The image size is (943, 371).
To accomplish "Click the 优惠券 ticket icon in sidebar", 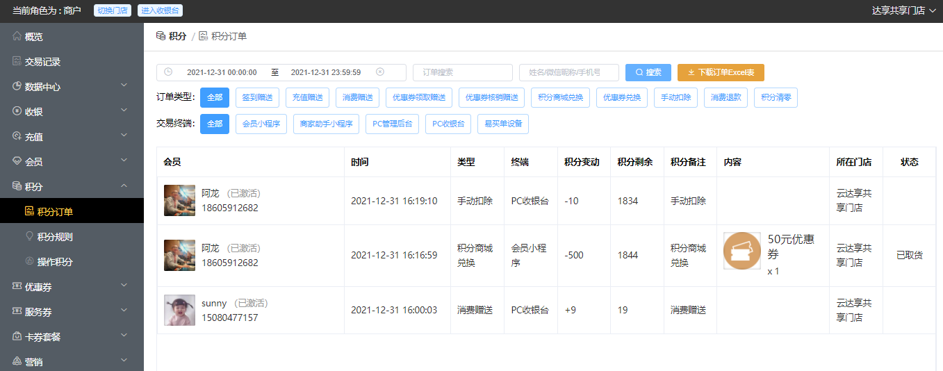I will tap(17, 286).
